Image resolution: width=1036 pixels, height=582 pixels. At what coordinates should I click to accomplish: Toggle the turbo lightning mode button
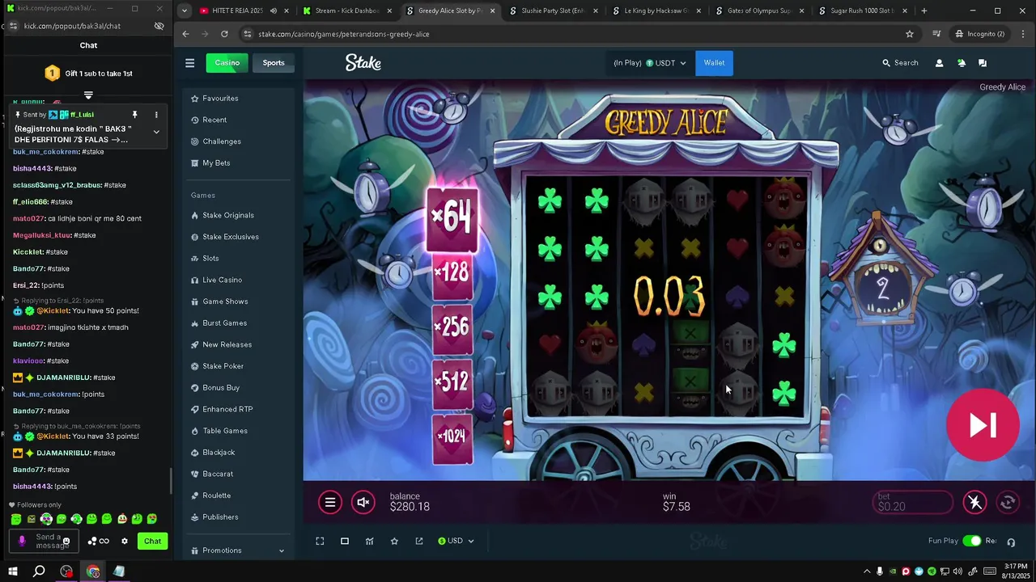click(974, 503)
